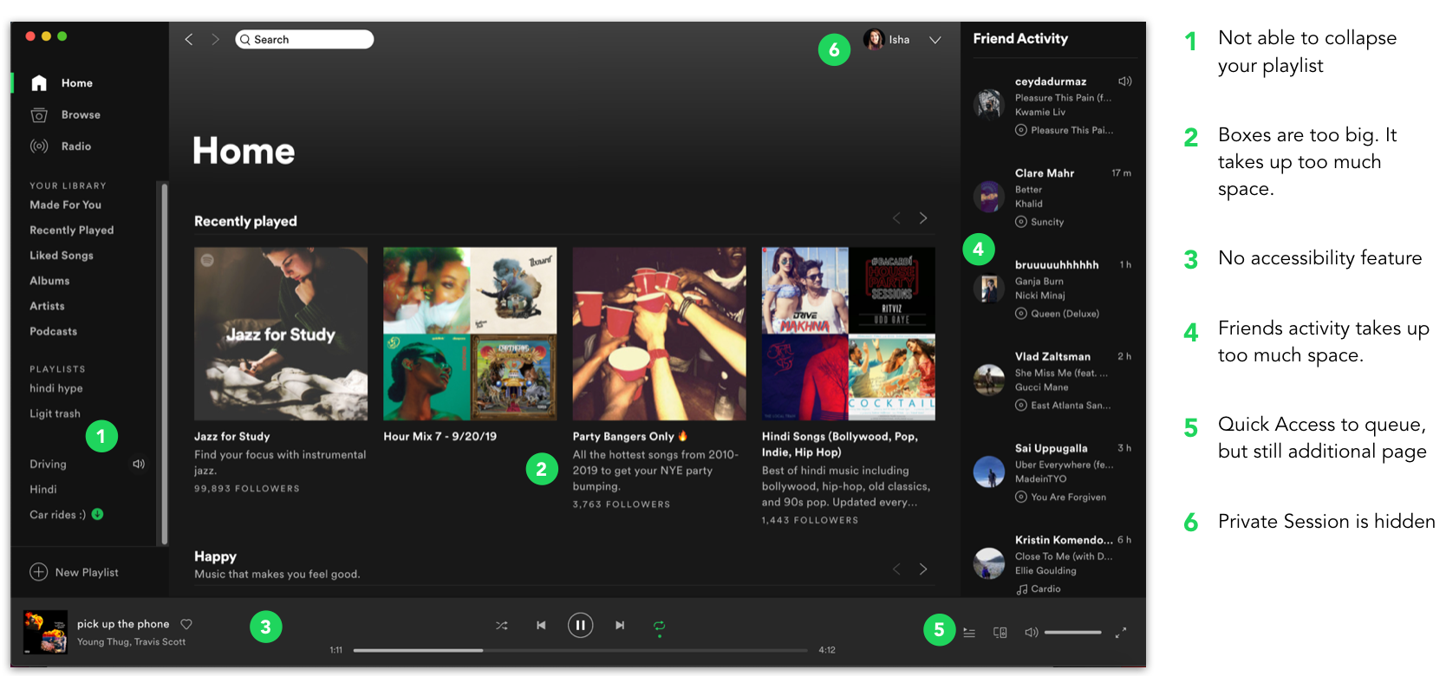This screenshot has height=676, width=1446.
Task: Navigate forward with the right arrow
Action: (x=215, y=39)
